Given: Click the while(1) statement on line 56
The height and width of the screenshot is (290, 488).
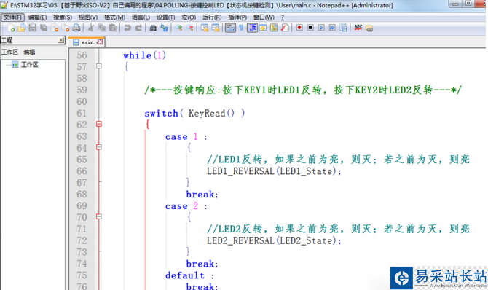Looking at the screenshot, I should 145,55.
